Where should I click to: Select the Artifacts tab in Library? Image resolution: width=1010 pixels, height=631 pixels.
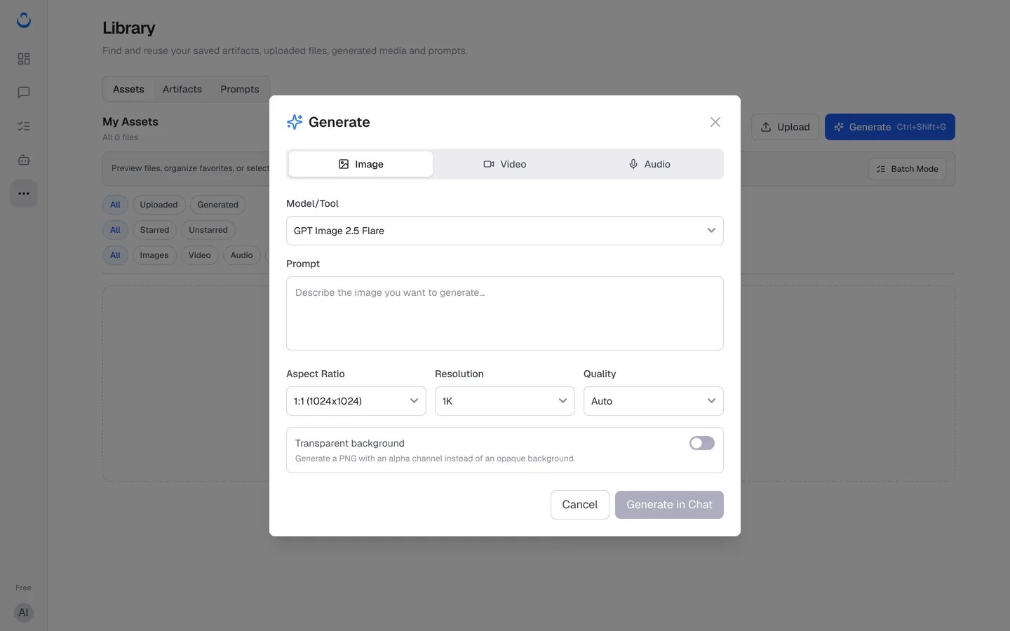coord(182,89)
